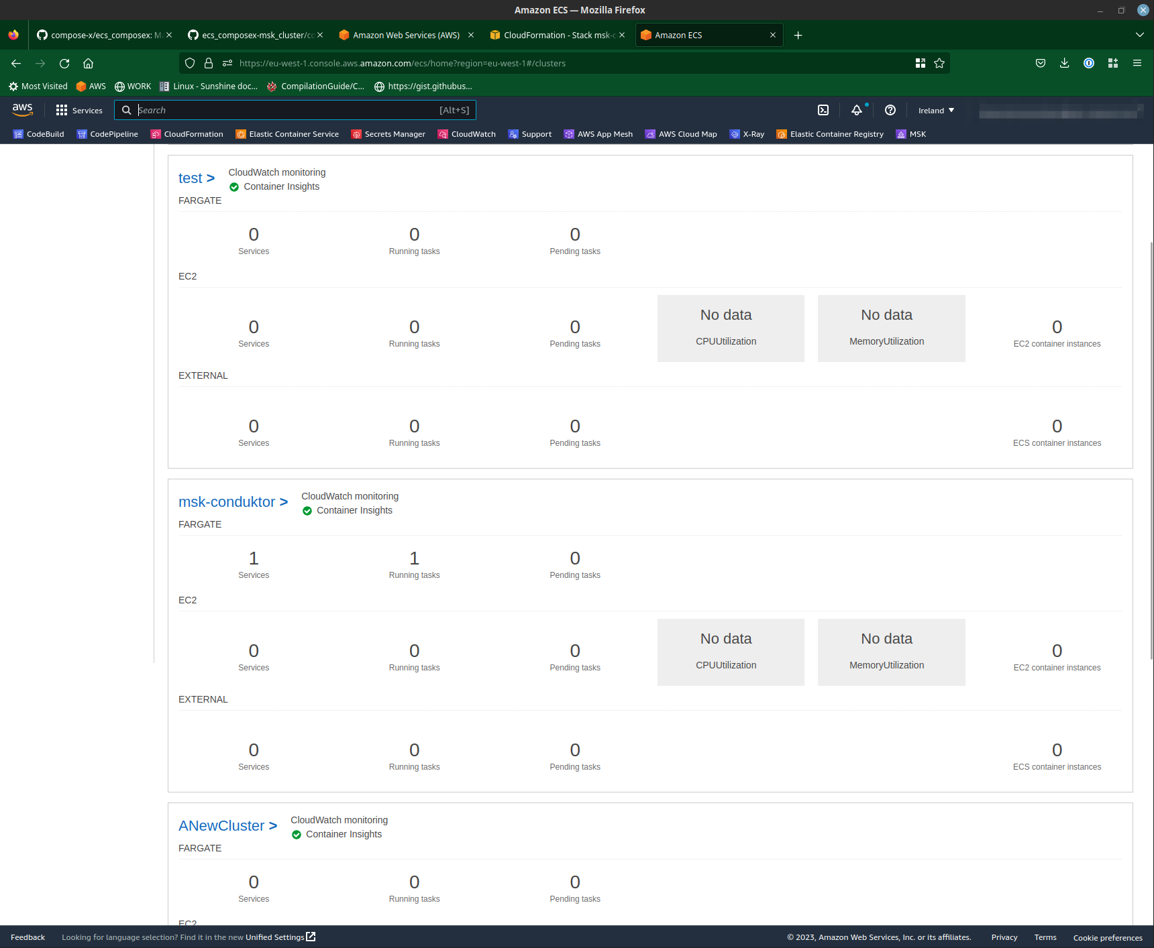Image resolution: width=1154 pixels, height=948 pixels.
Task: Open Elastic Container Registry shortcut
Action: [x=830, y=134]
